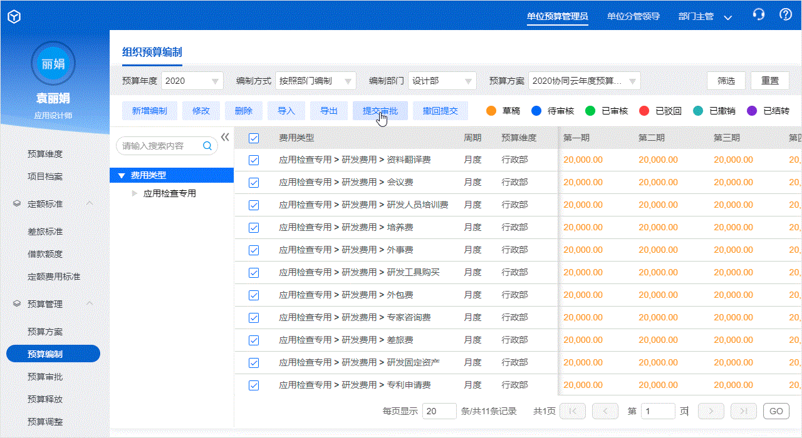Image resolution: width=802 pixels, height=438 pixels.
Task: Switch to 单位预算管理员 role tab
Action: (558, 17)
